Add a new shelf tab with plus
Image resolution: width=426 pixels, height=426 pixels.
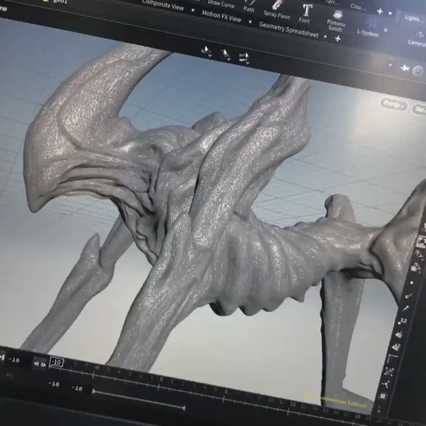coord(380,11)
